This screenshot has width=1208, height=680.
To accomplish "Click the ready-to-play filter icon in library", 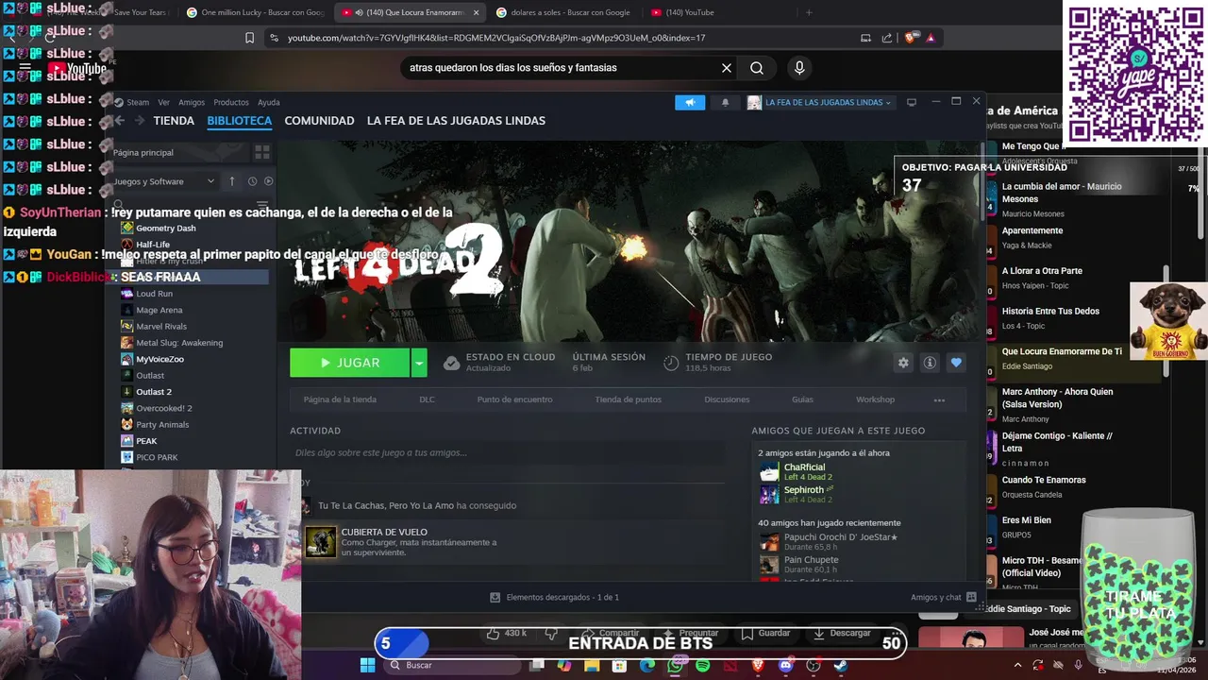I will tap(268, 181).
